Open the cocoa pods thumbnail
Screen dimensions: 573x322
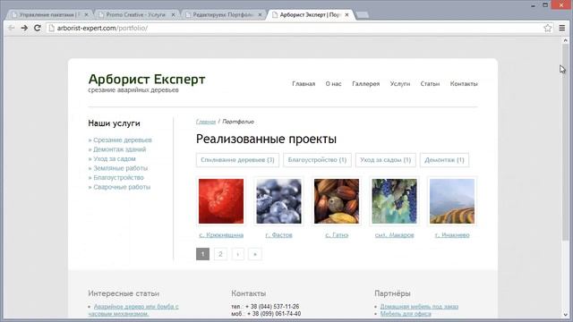click(337, 201)
